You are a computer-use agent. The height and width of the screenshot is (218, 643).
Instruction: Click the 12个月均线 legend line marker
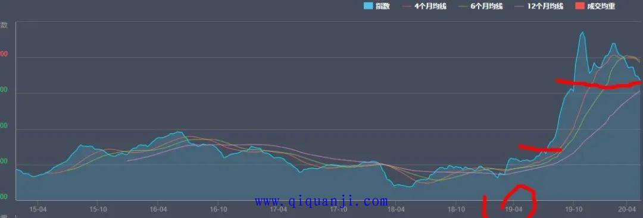click(x=519, y=6)
